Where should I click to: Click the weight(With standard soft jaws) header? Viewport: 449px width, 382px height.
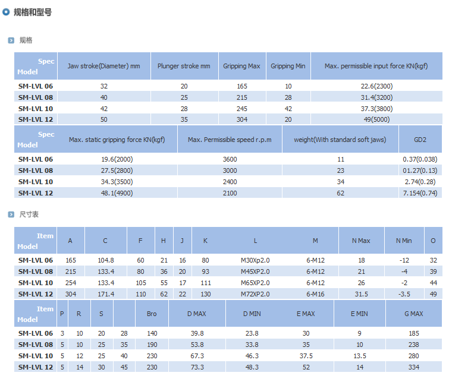coord(340,140)
